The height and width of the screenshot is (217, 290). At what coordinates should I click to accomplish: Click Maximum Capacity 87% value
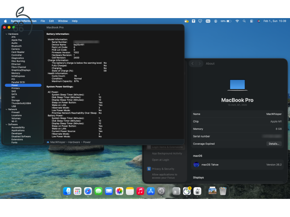point(77,81)
